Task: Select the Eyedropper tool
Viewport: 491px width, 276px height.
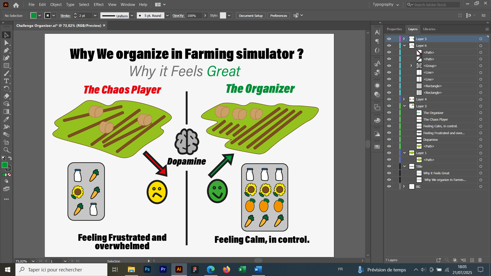Action: [x=6, y=119]
